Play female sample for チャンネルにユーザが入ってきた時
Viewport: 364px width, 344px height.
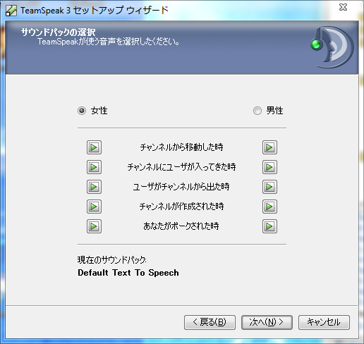94,167
